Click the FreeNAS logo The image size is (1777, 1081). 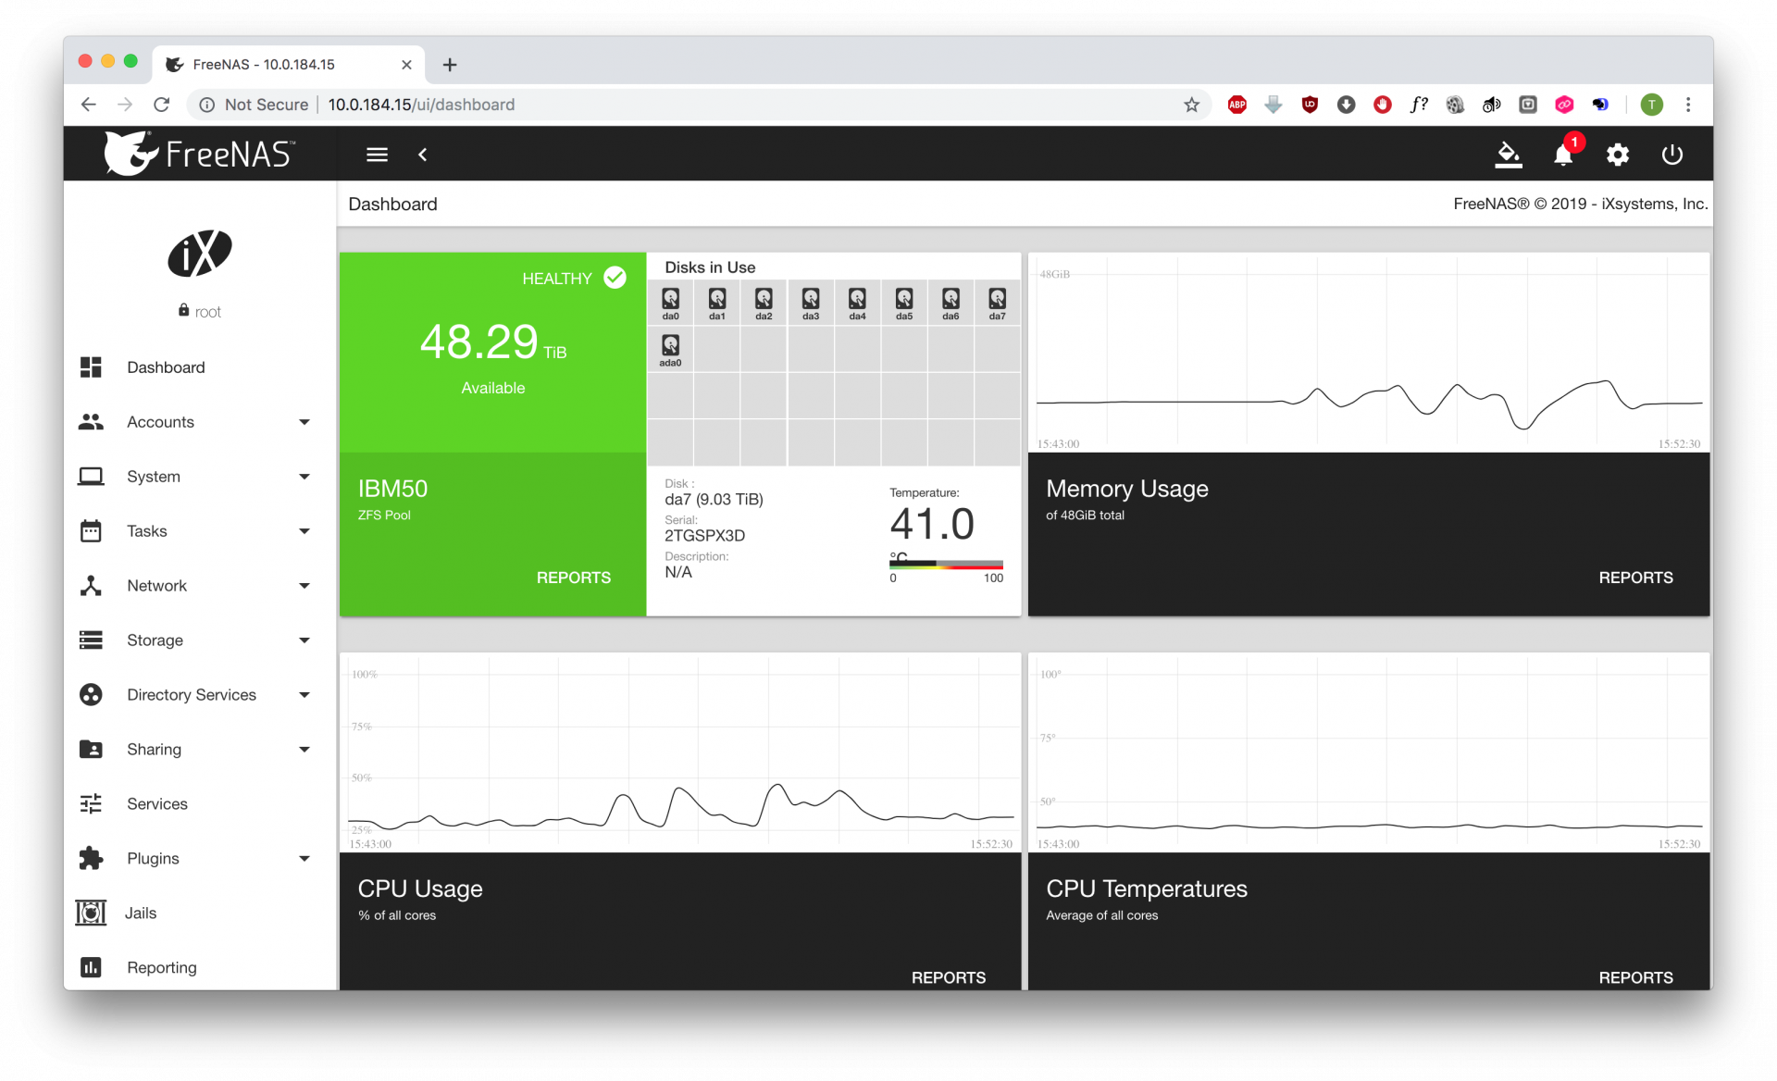coord(200,153)
